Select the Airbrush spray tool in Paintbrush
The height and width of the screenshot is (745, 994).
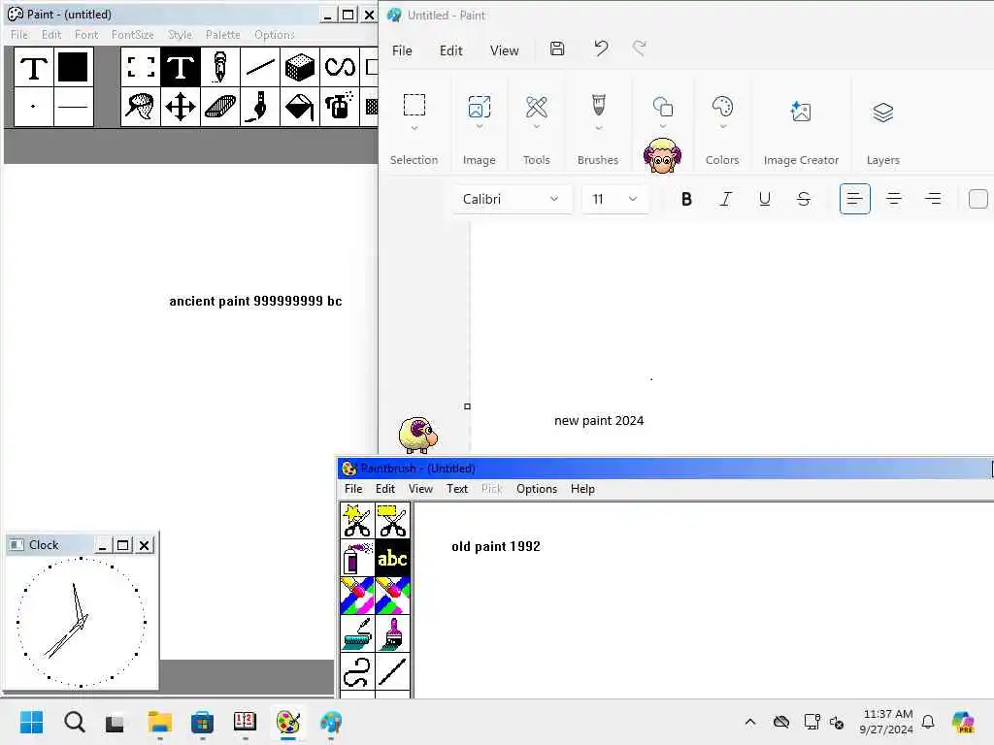click(357, 558)
